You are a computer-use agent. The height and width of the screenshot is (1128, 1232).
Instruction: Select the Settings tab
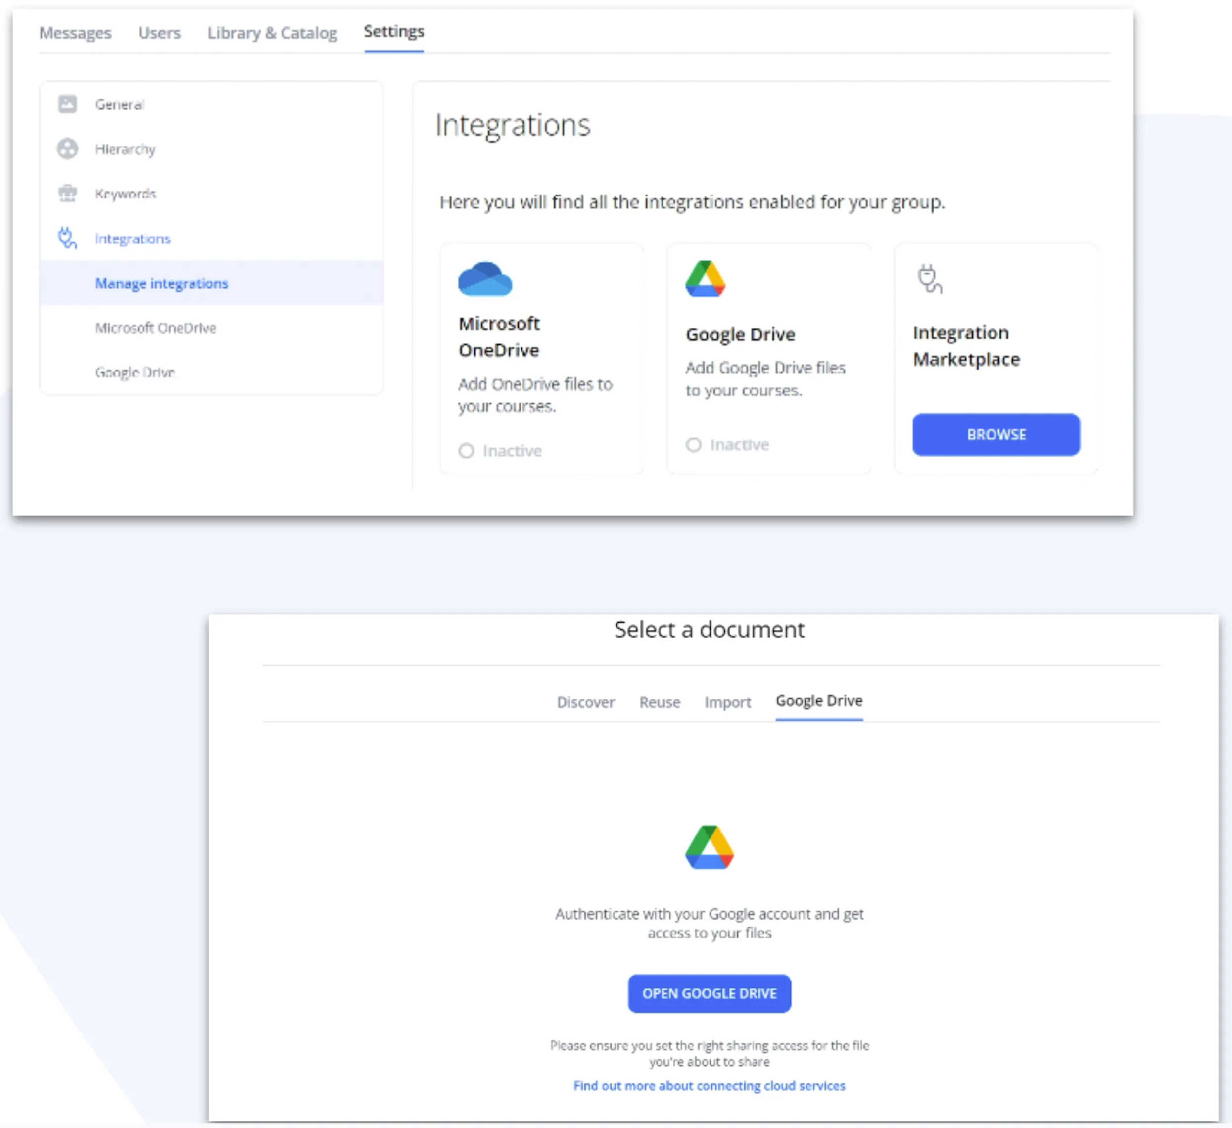click(393, 31)
